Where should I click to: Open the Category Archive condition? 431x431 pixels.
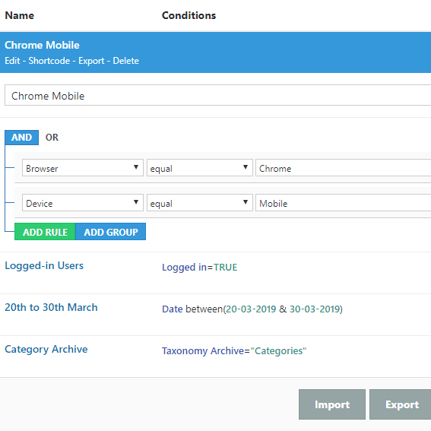pyautogui.click(x=46, y=349)
